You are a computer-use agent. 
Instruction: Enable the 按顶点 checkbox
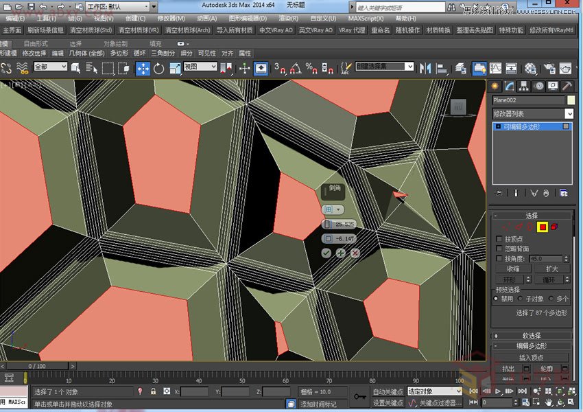pyautogui.click(x=499, y=238)
